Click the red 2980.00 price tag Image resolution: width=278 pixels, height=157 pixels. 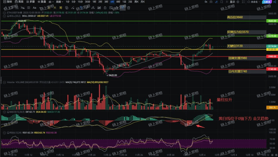(272, 56)
